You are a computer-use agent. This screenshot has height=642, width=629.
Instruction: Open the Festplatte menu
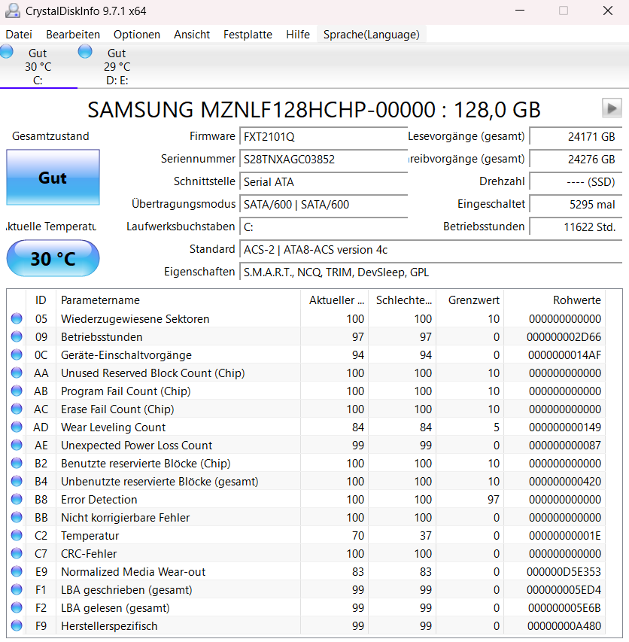click(x=248, y=35)
